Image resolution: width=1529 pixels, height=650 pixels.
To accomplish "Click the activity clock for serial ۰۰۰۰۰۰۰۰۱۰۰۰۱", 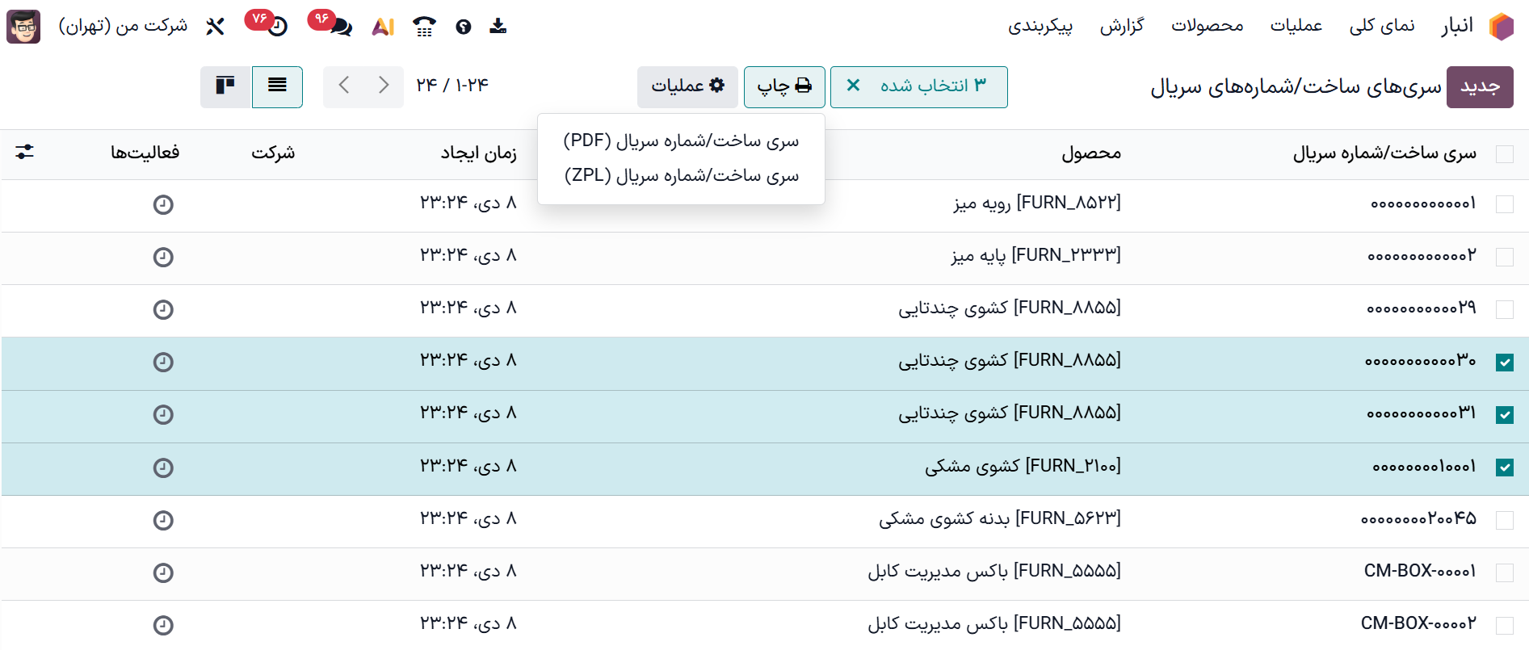I will (x=163, y=468).
